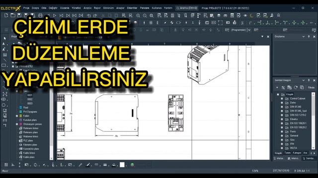Click the 3D layers stack icon in the toolbar
This screenshot has height=178, width=318.
pyautogui.click(x=219, y=15)
